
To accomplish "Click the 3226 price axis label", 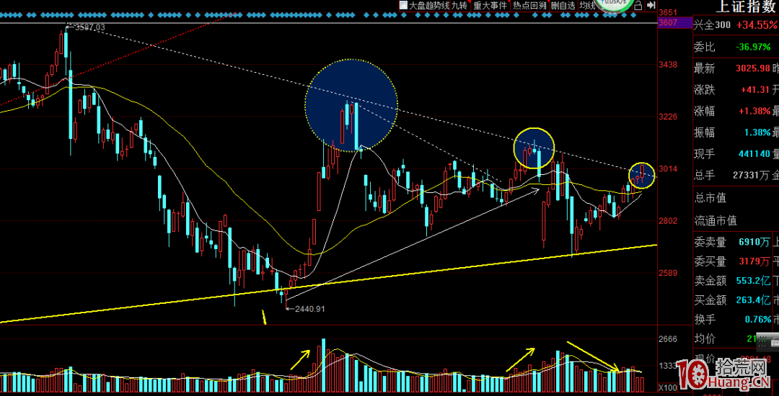I will 668,117.
